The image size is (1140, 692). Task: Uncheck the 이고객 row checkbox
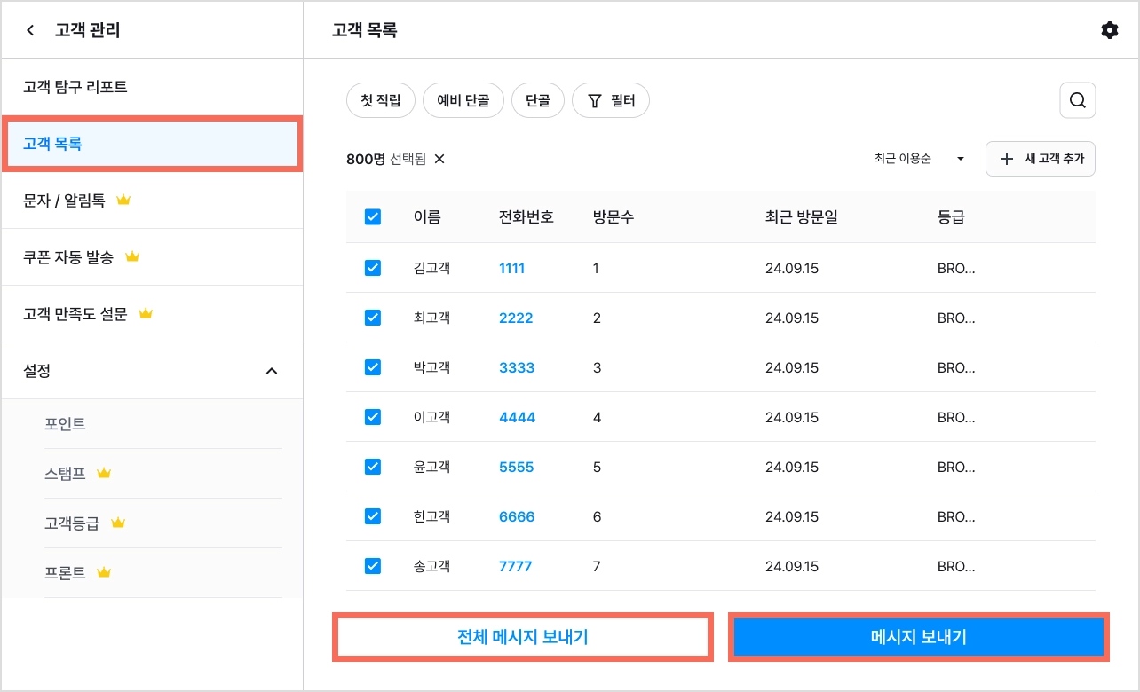click(373, 417)
